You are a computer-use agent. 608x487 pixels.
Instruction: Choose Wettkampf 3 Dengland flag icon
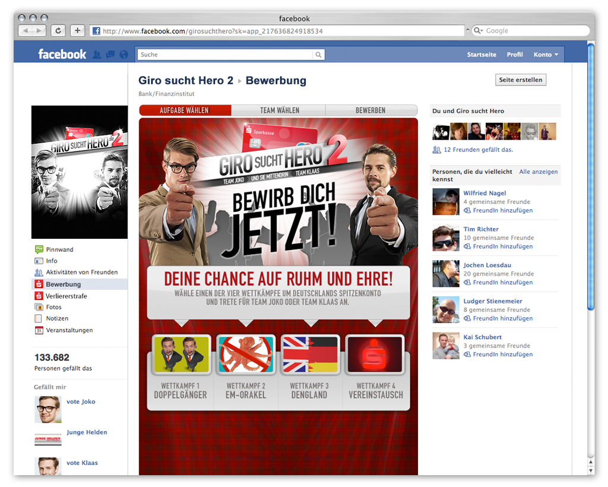tap(310, 355)
